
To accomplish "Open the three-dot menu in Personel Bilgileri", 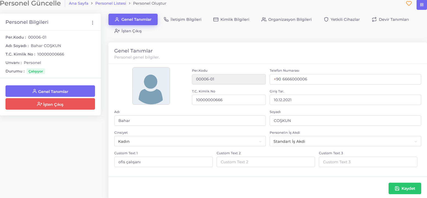I will point(93,23).
